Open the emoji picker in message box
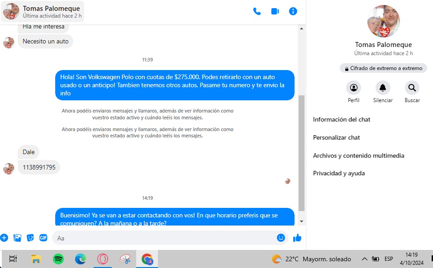The image size is (433, 268). [x=281, y=238]
